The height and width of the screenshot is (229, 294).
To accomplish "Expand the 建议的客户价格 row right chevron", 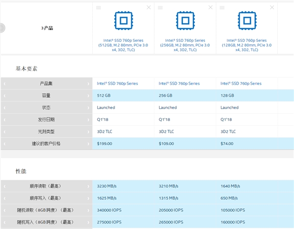I will (88, 143).
